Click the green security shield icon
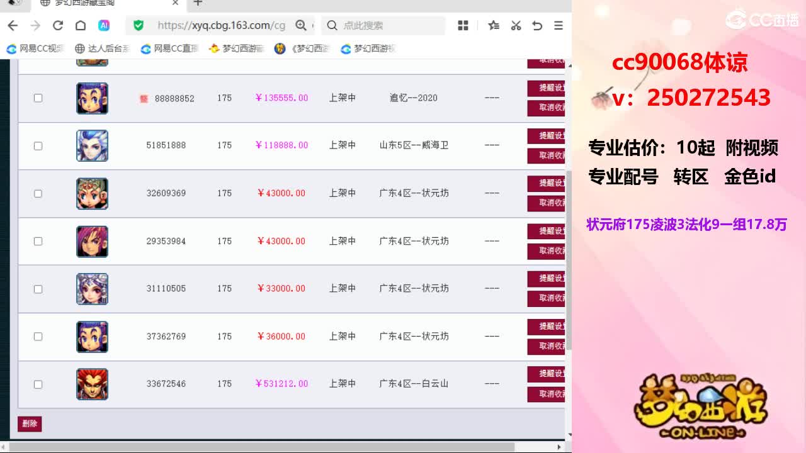 click(139, 25)
